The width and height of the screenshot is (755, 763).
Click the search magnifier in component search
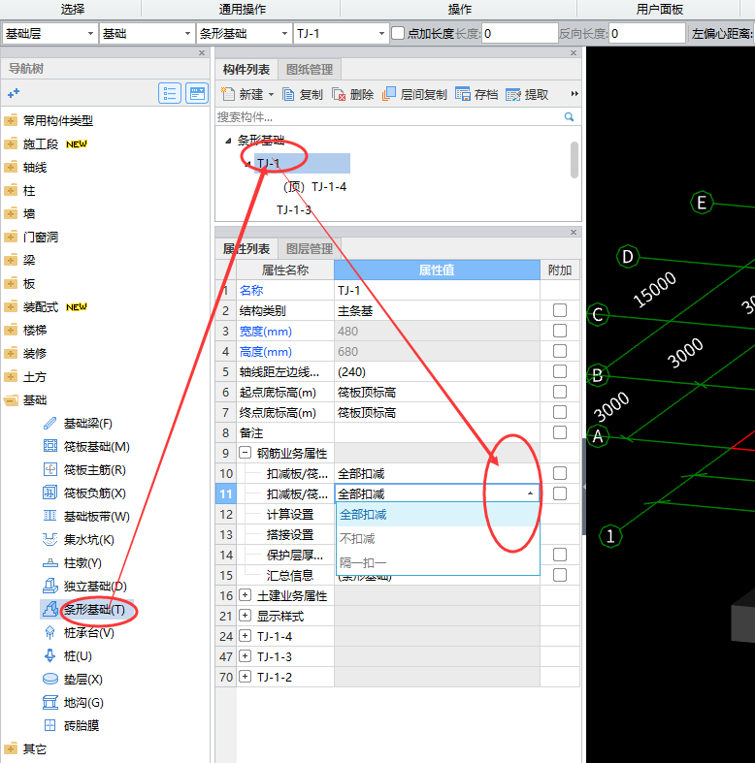569,116
